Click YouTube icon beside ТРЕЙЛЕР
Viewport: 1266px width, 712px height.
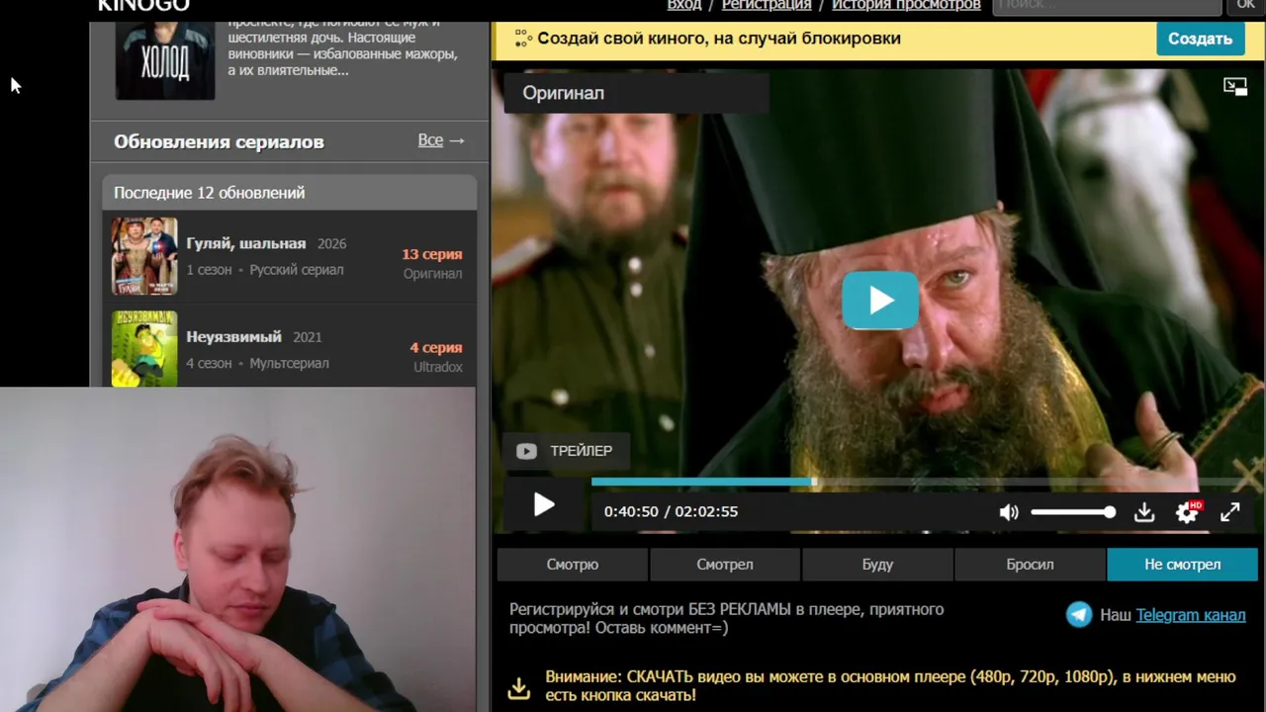point(526,451)
